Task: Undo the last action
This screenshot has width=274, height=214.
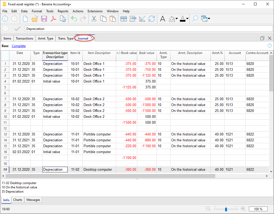Action: 74,19
